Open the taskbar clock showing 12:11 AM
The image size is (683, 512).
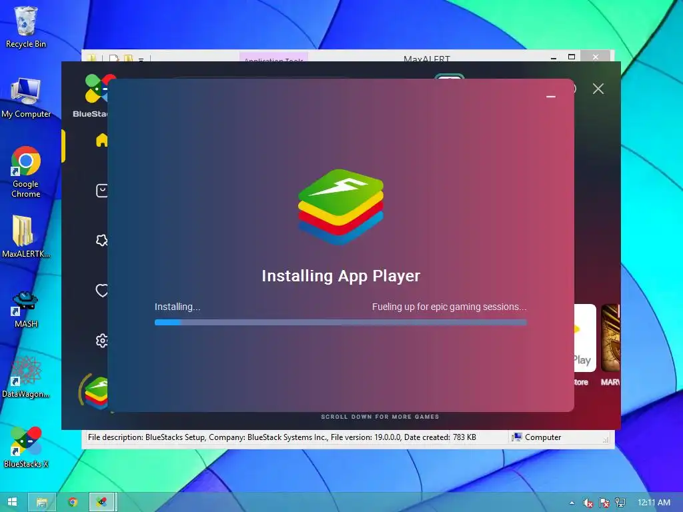(654, 503)
